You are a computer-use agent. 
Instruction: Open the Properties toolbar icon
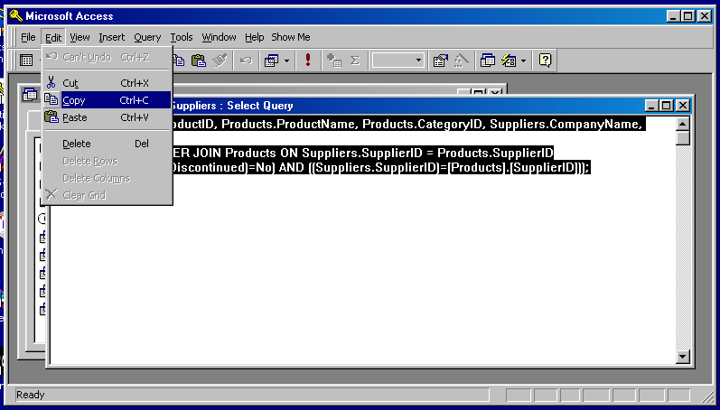440,61
